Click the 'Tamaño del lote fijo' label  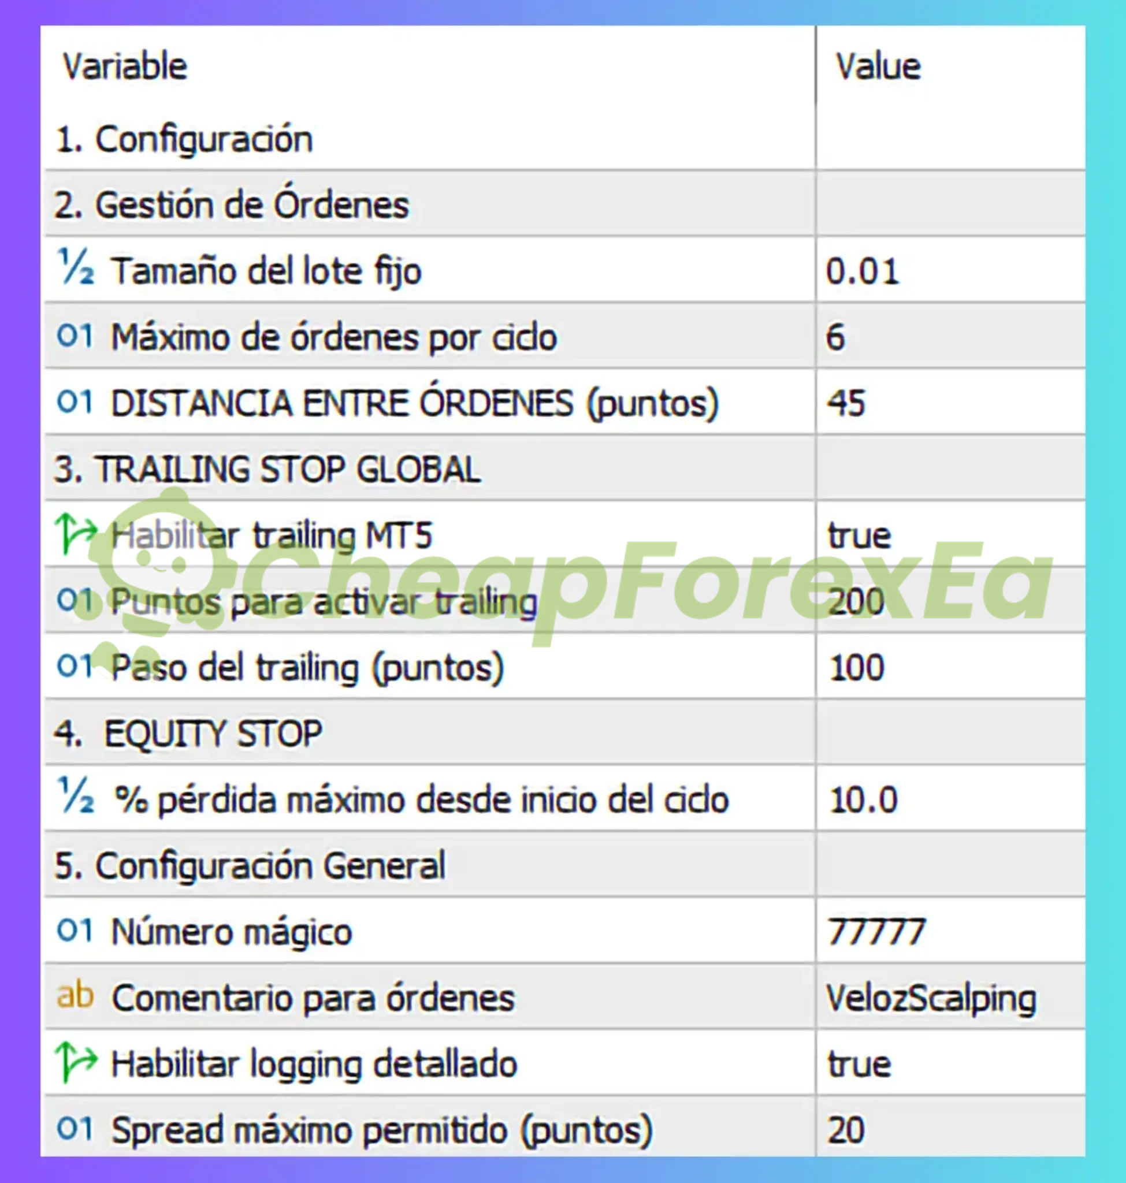point(266,271)
